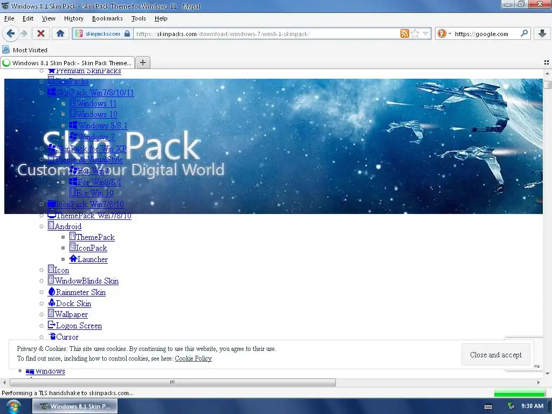Open the WindowBlinds Skin link
Image resolution: width=552 pixels, height=414 pixels.
(x=83, y=280)
